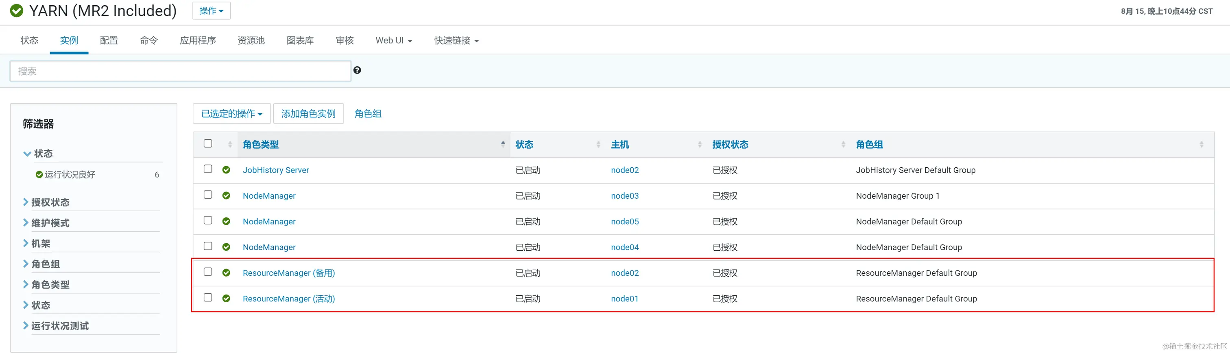
Task: Filter by 运行状况良好 status
Action: pyautogui.click(x=70, y=175)
